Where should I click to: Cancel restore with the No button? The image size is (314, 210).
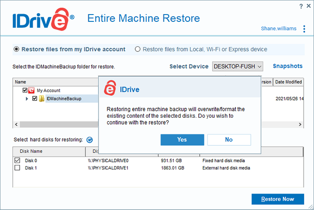point(229,140)
